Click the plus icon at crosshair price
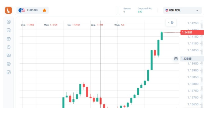Screen dimensions: 211x114 pos(176,59)
